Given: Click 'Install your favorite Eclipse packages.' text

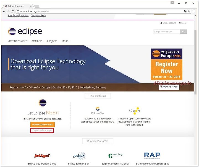Looking at the screenshot, I should click(43, 119).
